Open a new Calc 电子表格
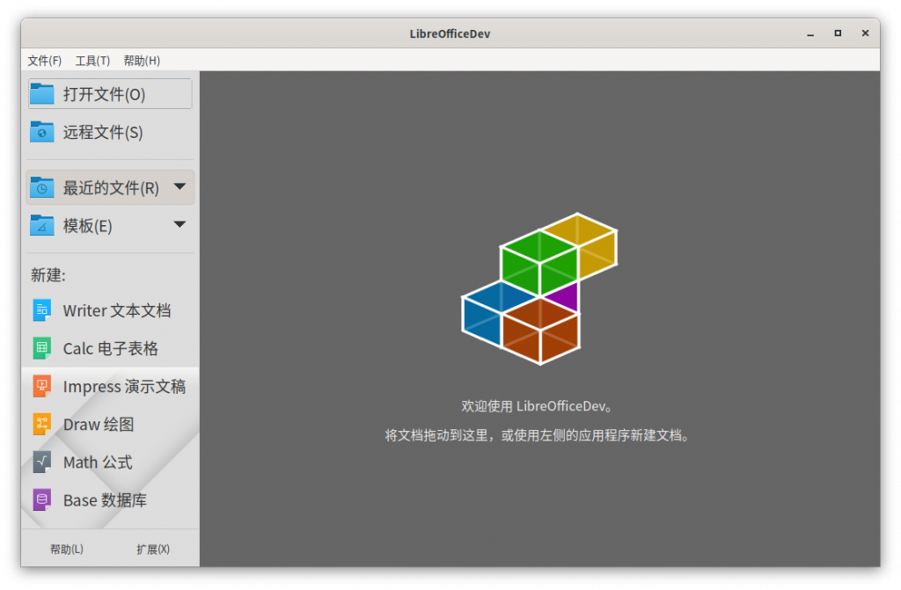 111,348
